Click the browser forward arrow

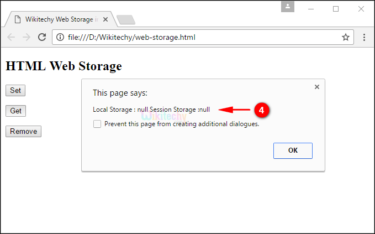pos(27,38)
